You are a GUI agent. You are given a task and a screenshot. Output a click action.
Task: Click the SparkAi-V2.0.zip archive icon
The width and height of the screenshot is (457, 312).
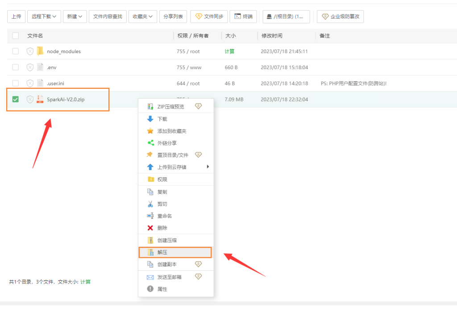click(x=40, y=99)
